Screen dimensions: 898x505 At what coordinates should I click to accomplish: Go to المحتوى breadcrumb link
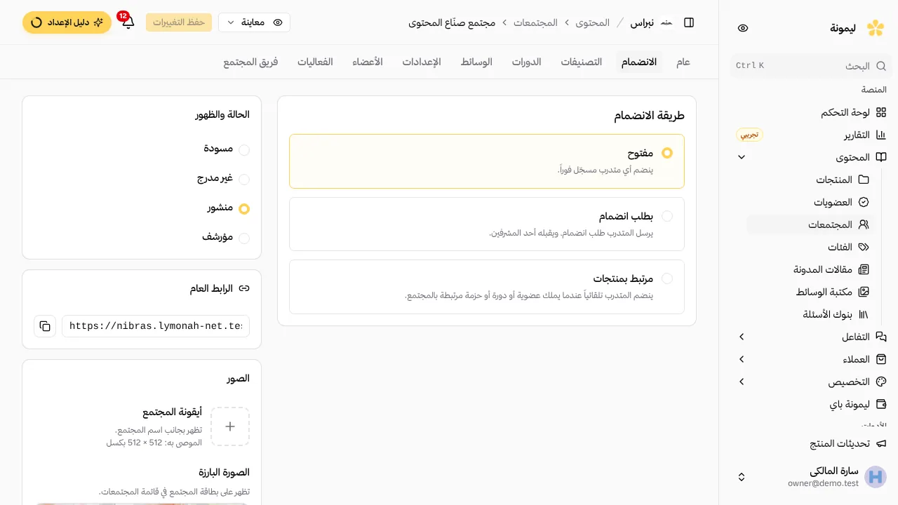pyautogui.click(x=593, y=22)
